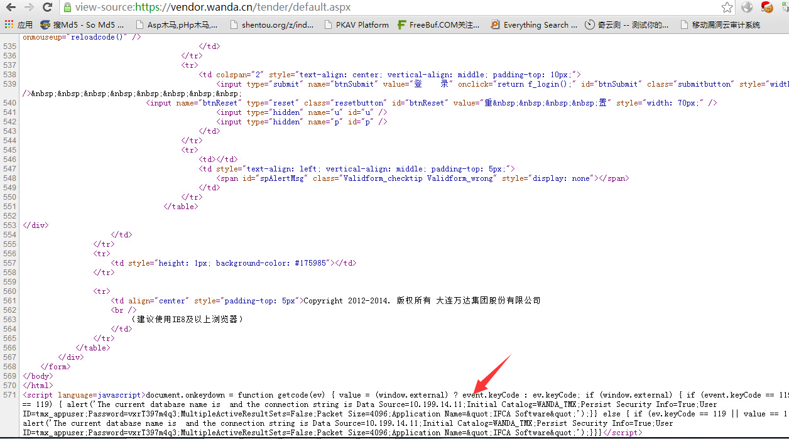Click the btnReset input line text
789x439 pixels.
pos(432,103)
